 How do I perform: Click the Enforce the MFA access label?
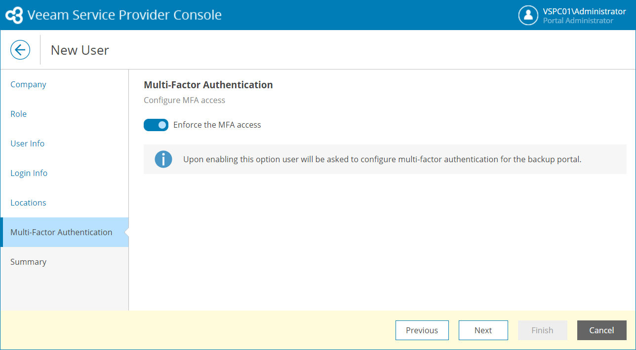(217, 125)
